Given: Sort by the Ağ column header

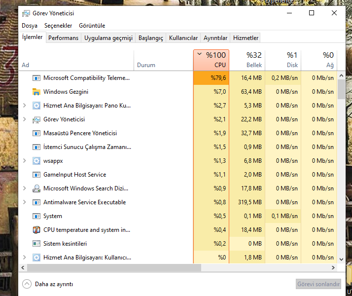Looking at the screenshot, I should tap(319, 60).
